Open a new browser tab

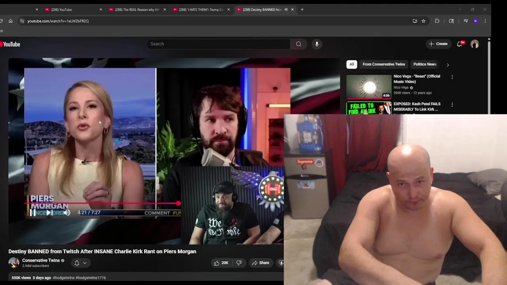pyautogui.click(x=302, y=9)
